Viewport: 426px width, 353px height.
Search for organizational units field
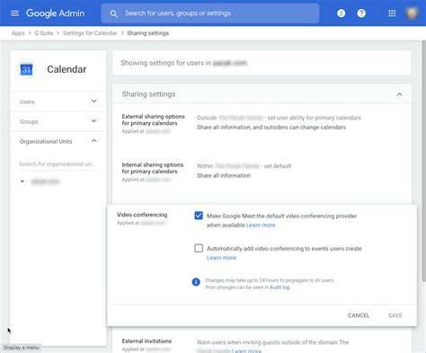[57, 163]
